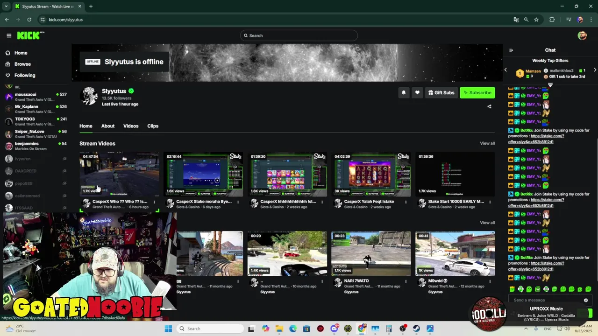Click the KICK logo
Screen dimensions: 598x336
[x=30, y=35]
